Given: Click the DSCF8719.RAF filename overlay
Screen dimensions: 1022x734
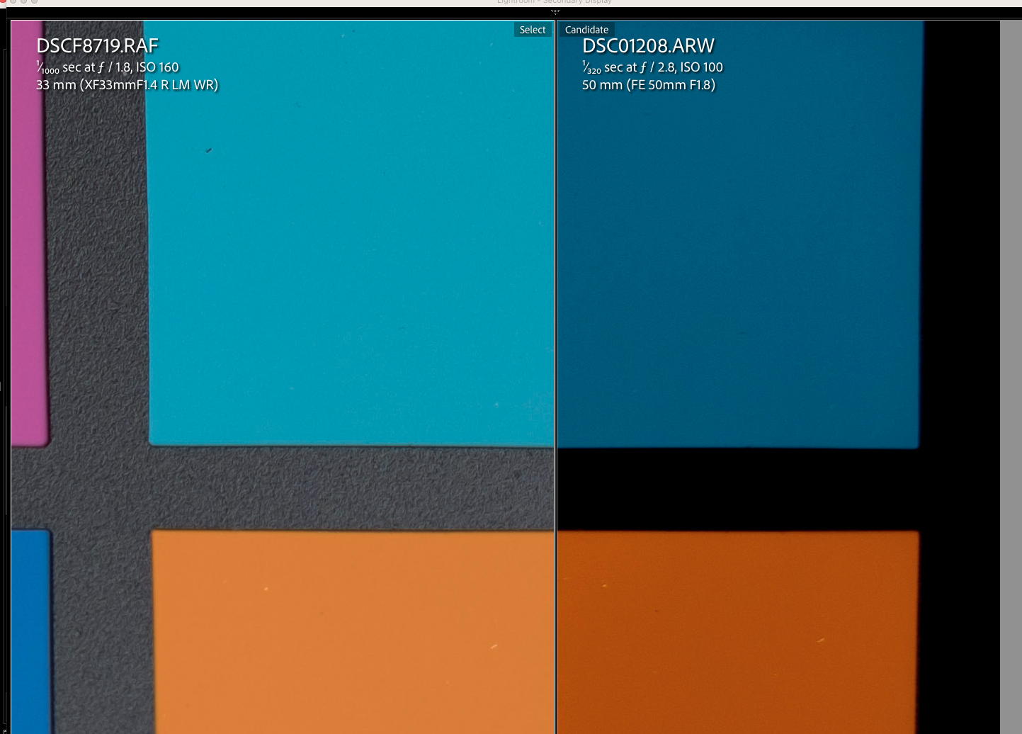Looking at the screenshot, I should (x=97, y=46).
